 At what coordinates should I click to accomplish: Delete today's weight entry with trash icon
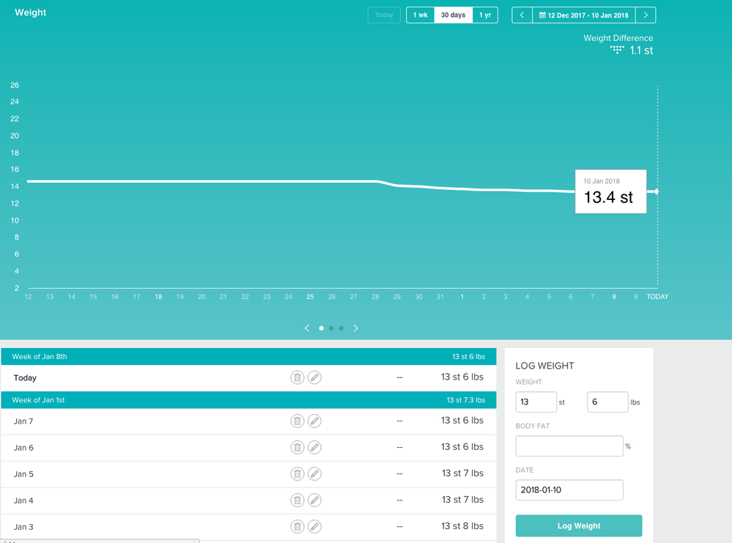coord(297,377)
